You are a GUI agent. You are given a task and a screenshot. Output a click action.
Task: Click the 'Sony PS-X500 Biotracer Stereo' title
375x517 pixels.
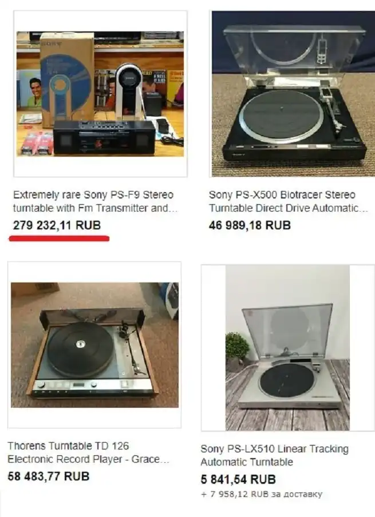point(282,195)
